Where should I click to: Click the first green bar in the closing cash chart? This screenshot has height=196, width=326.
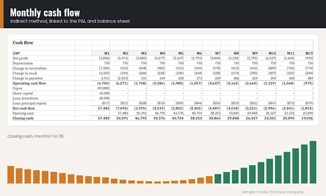[x=218, y=179]
